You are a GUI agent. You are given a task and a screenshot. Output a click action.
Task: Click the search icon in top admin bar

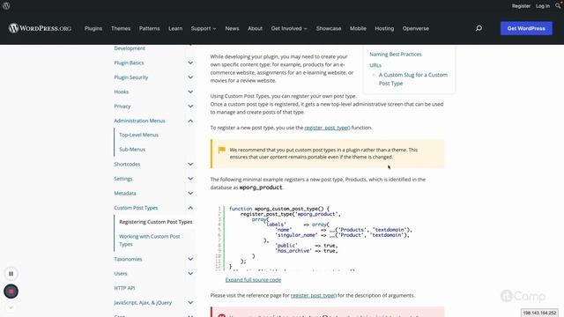tap(558, 6)
